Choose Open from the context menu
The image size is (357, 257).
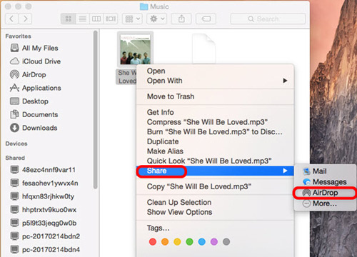(215, 71)
